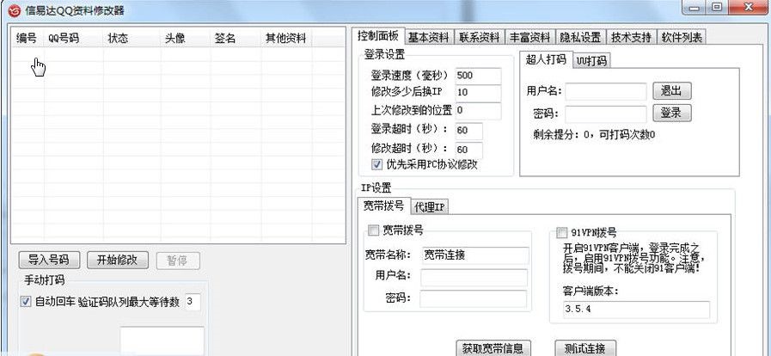Click the 信易达 app icon in title bar
771x356 pixels.
(15, 10)
